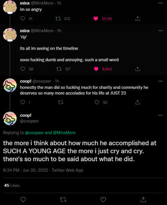Image resolution: width=167 pixels, height=205 pixels.
Task: Share the 'im so angry' tweet
Action: [138, 19]
